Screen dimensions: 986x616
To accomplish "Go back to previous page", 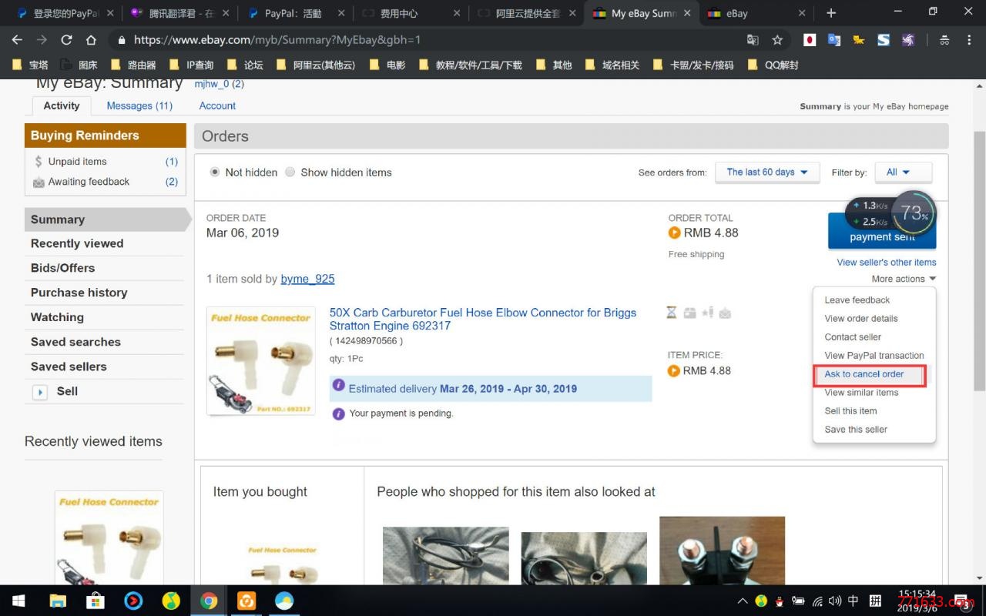I will [17, 40].
